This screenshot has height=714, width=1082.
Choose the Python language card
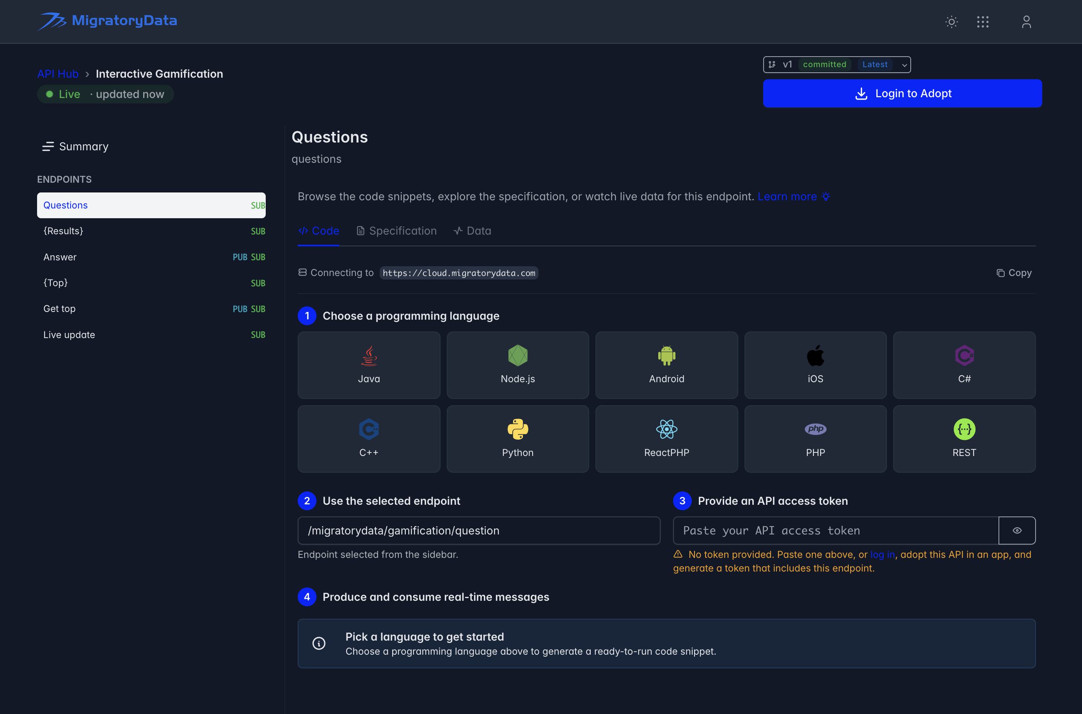(x=517, y=438)
